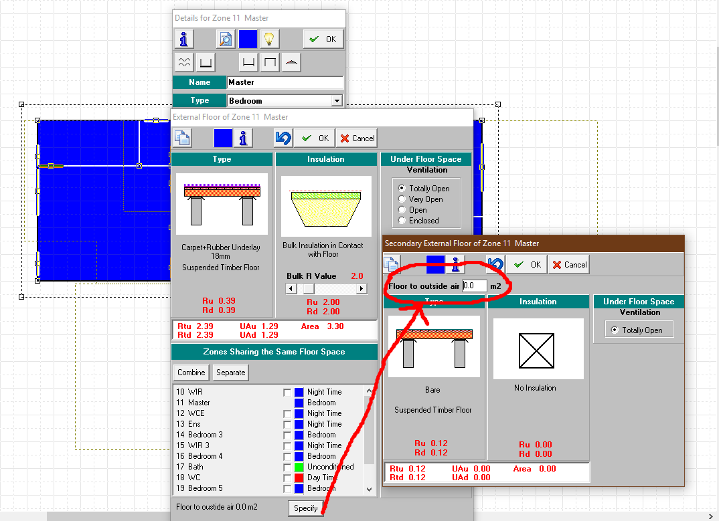This screenshot has width=719, height=521.
Task: Click the Floor to outside air field
Action: (x=473, y=286)
